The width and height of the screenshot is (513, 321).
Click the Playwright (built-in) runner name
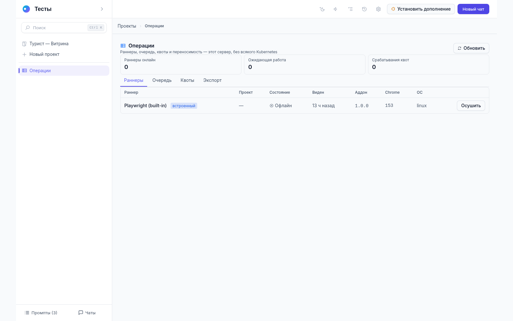pos(145,106)
